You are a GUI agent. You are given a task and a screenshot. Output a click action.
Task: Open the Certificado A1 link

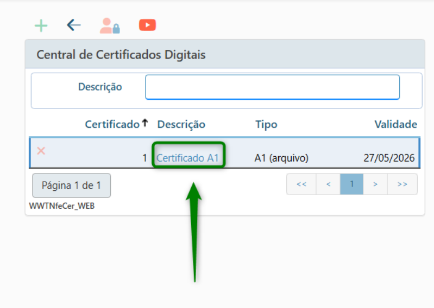coord(187,158)
